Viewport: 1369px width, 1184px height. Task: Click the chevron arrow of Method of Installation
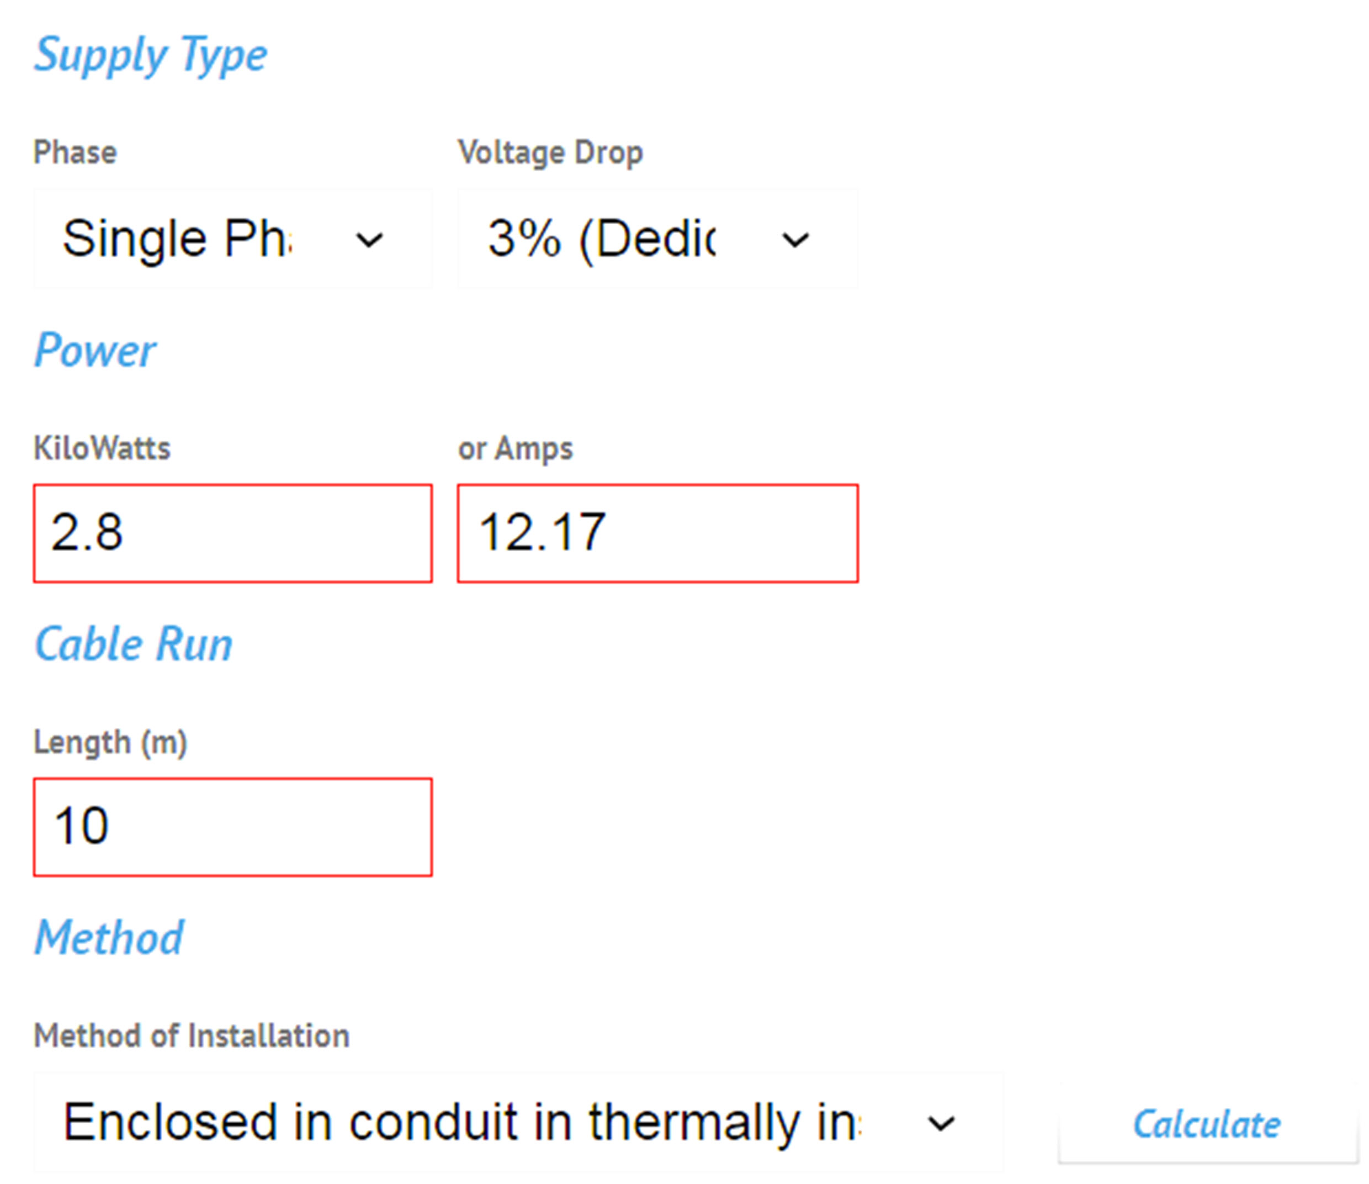point(941,1123)
